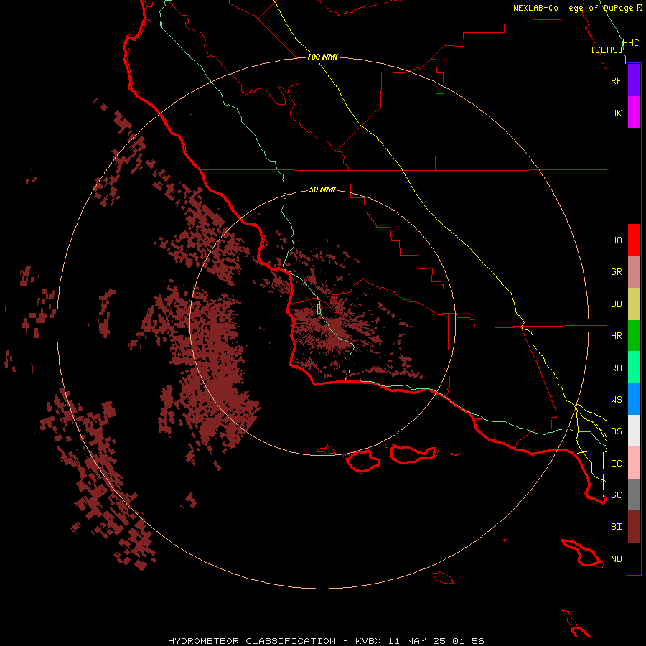
Task: Click the GR legend label
Action: [x=616, y=272]
